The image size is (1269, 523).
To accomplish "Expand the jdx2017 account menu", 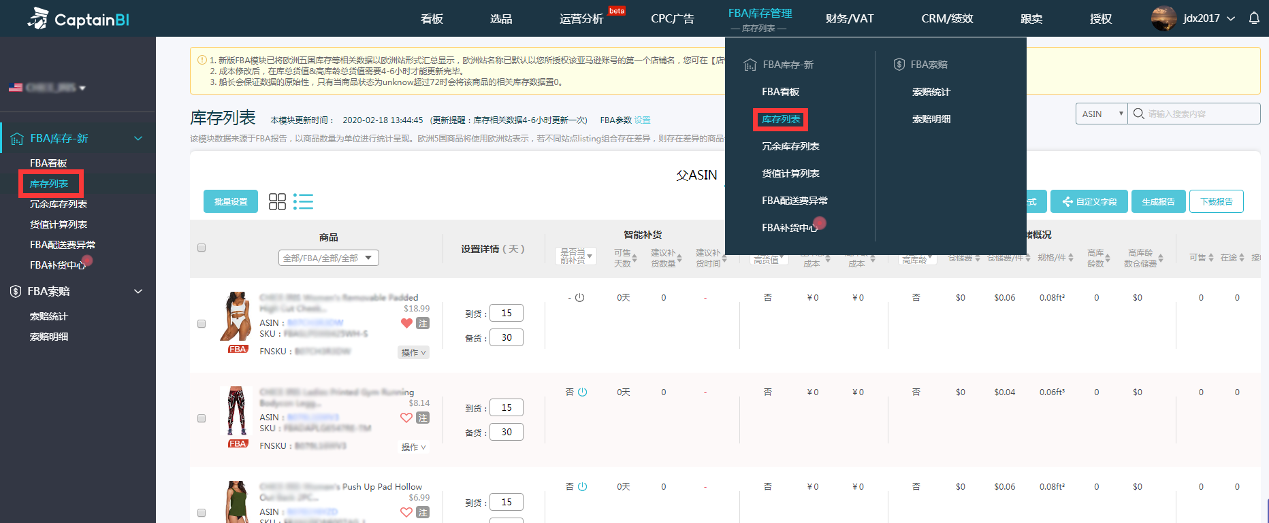I will [x=1231, y=18].
